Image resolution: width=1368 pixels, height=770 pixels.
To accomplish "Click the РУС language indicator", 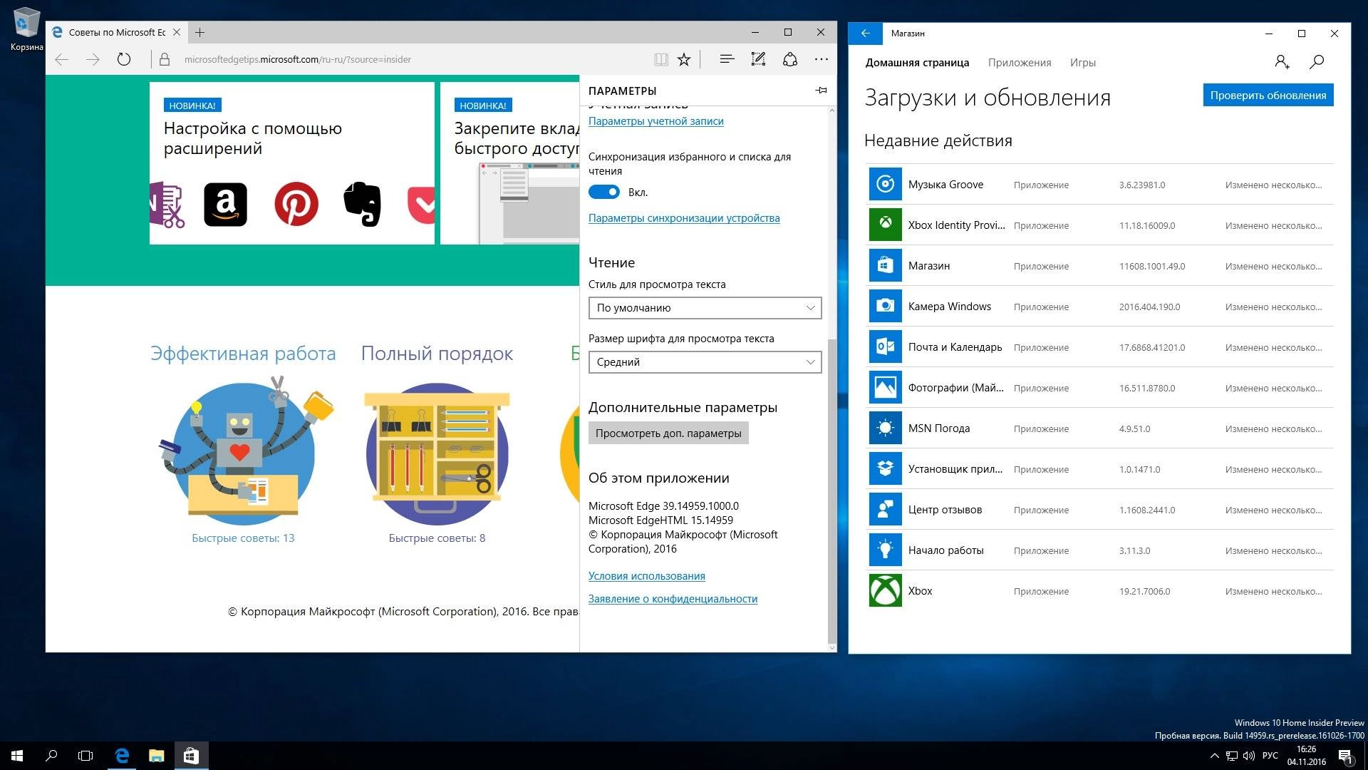I will 1270,756.
